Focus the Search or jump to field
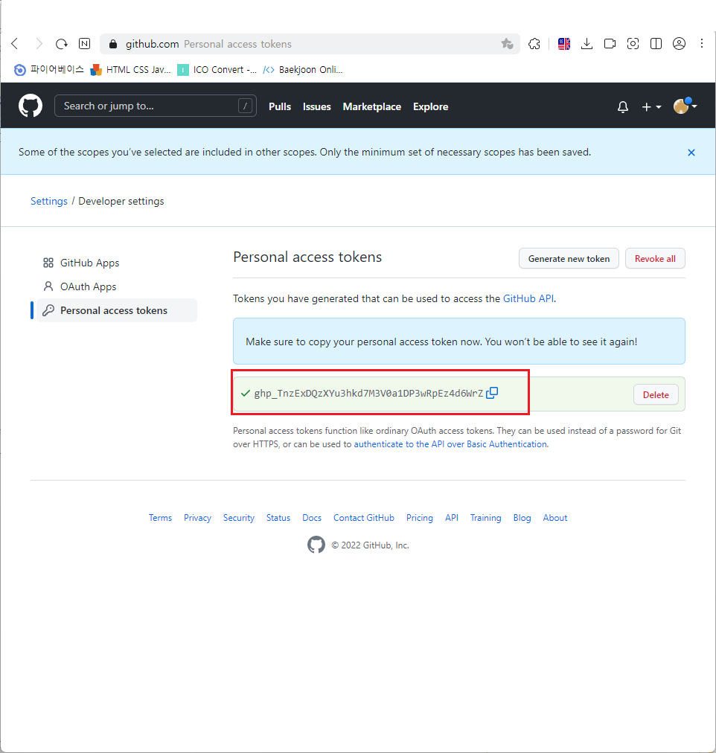 155,106
